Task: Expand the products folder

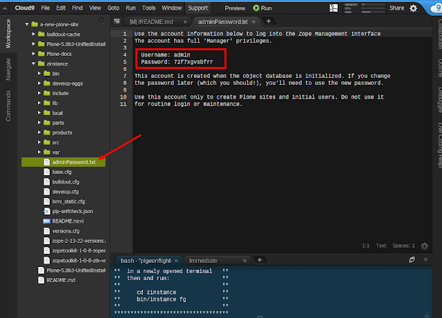Action: (x=39, y=132)
